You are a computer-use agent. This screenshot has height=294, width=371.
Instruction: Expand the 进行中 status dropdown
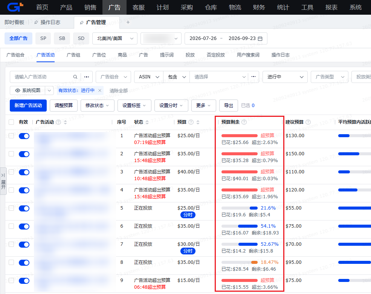pyautogui.click(x=285, y=77)
